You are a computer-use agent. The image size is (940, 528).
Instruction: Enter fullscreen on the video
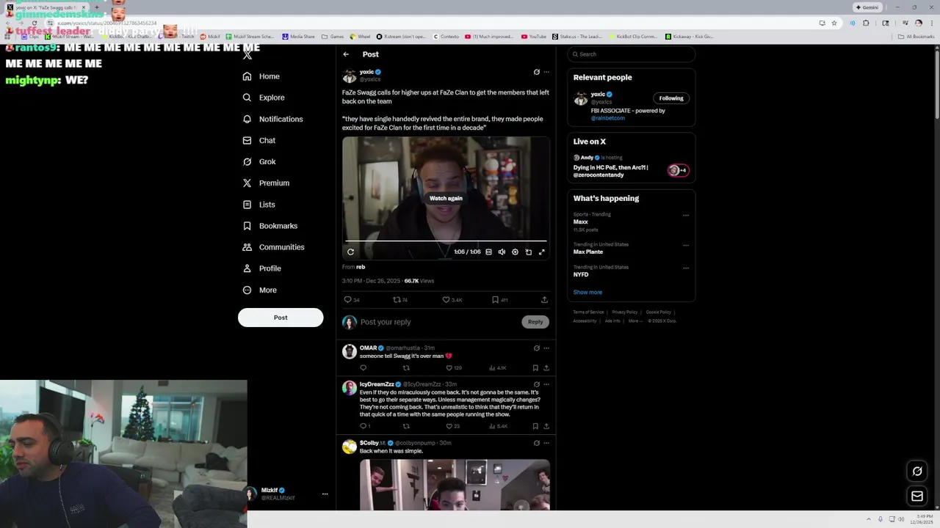pos(541,252)
